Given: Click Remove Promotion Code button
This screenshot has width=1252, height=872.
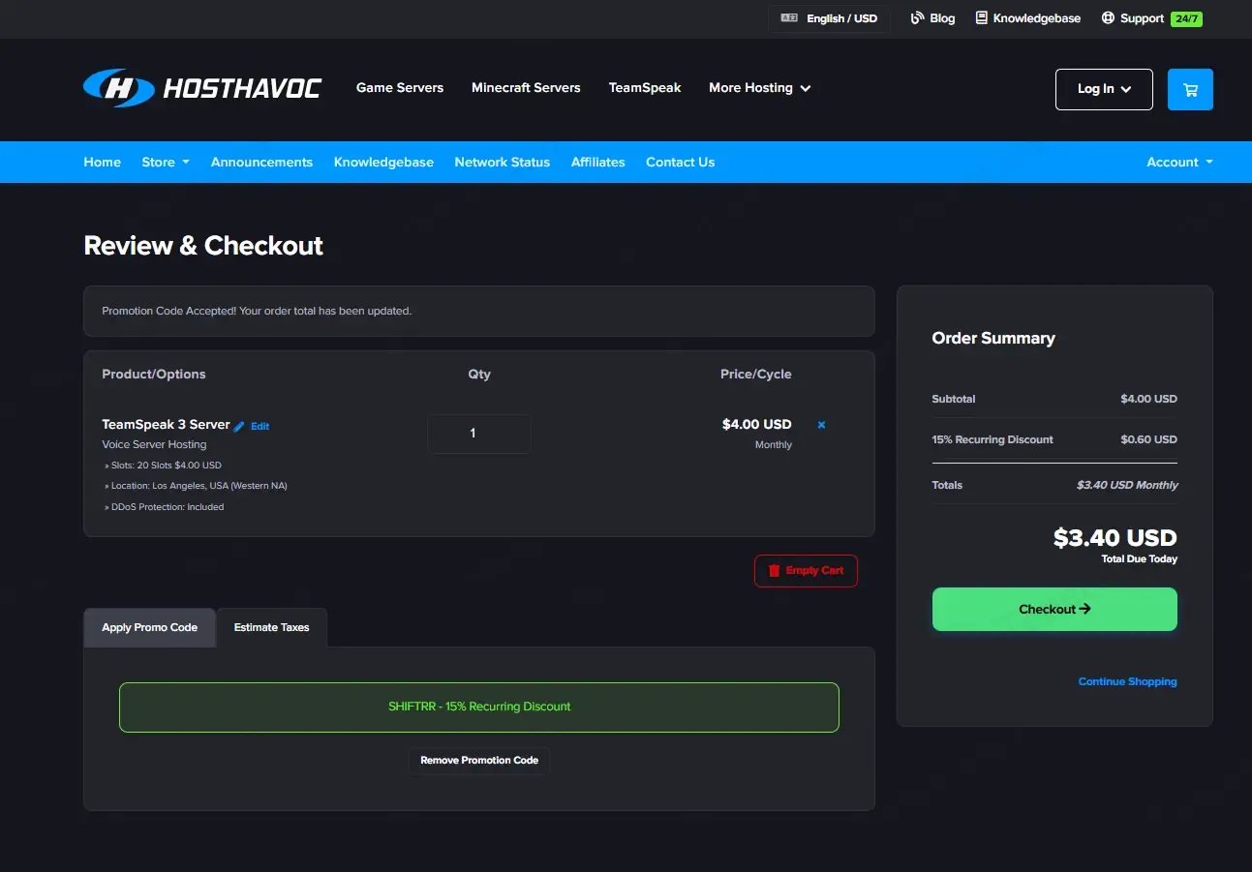Looking at the screenshot, I should coord(479,761).
